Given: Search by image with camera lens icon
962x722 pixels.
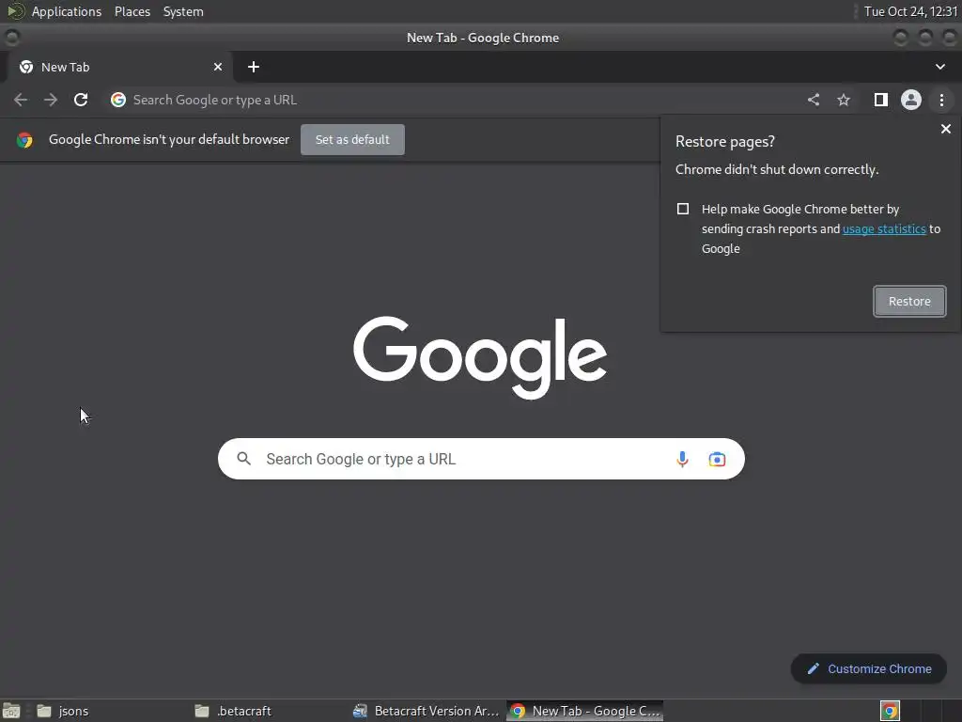Looking at the screenshot, I should tap(717, 459).
